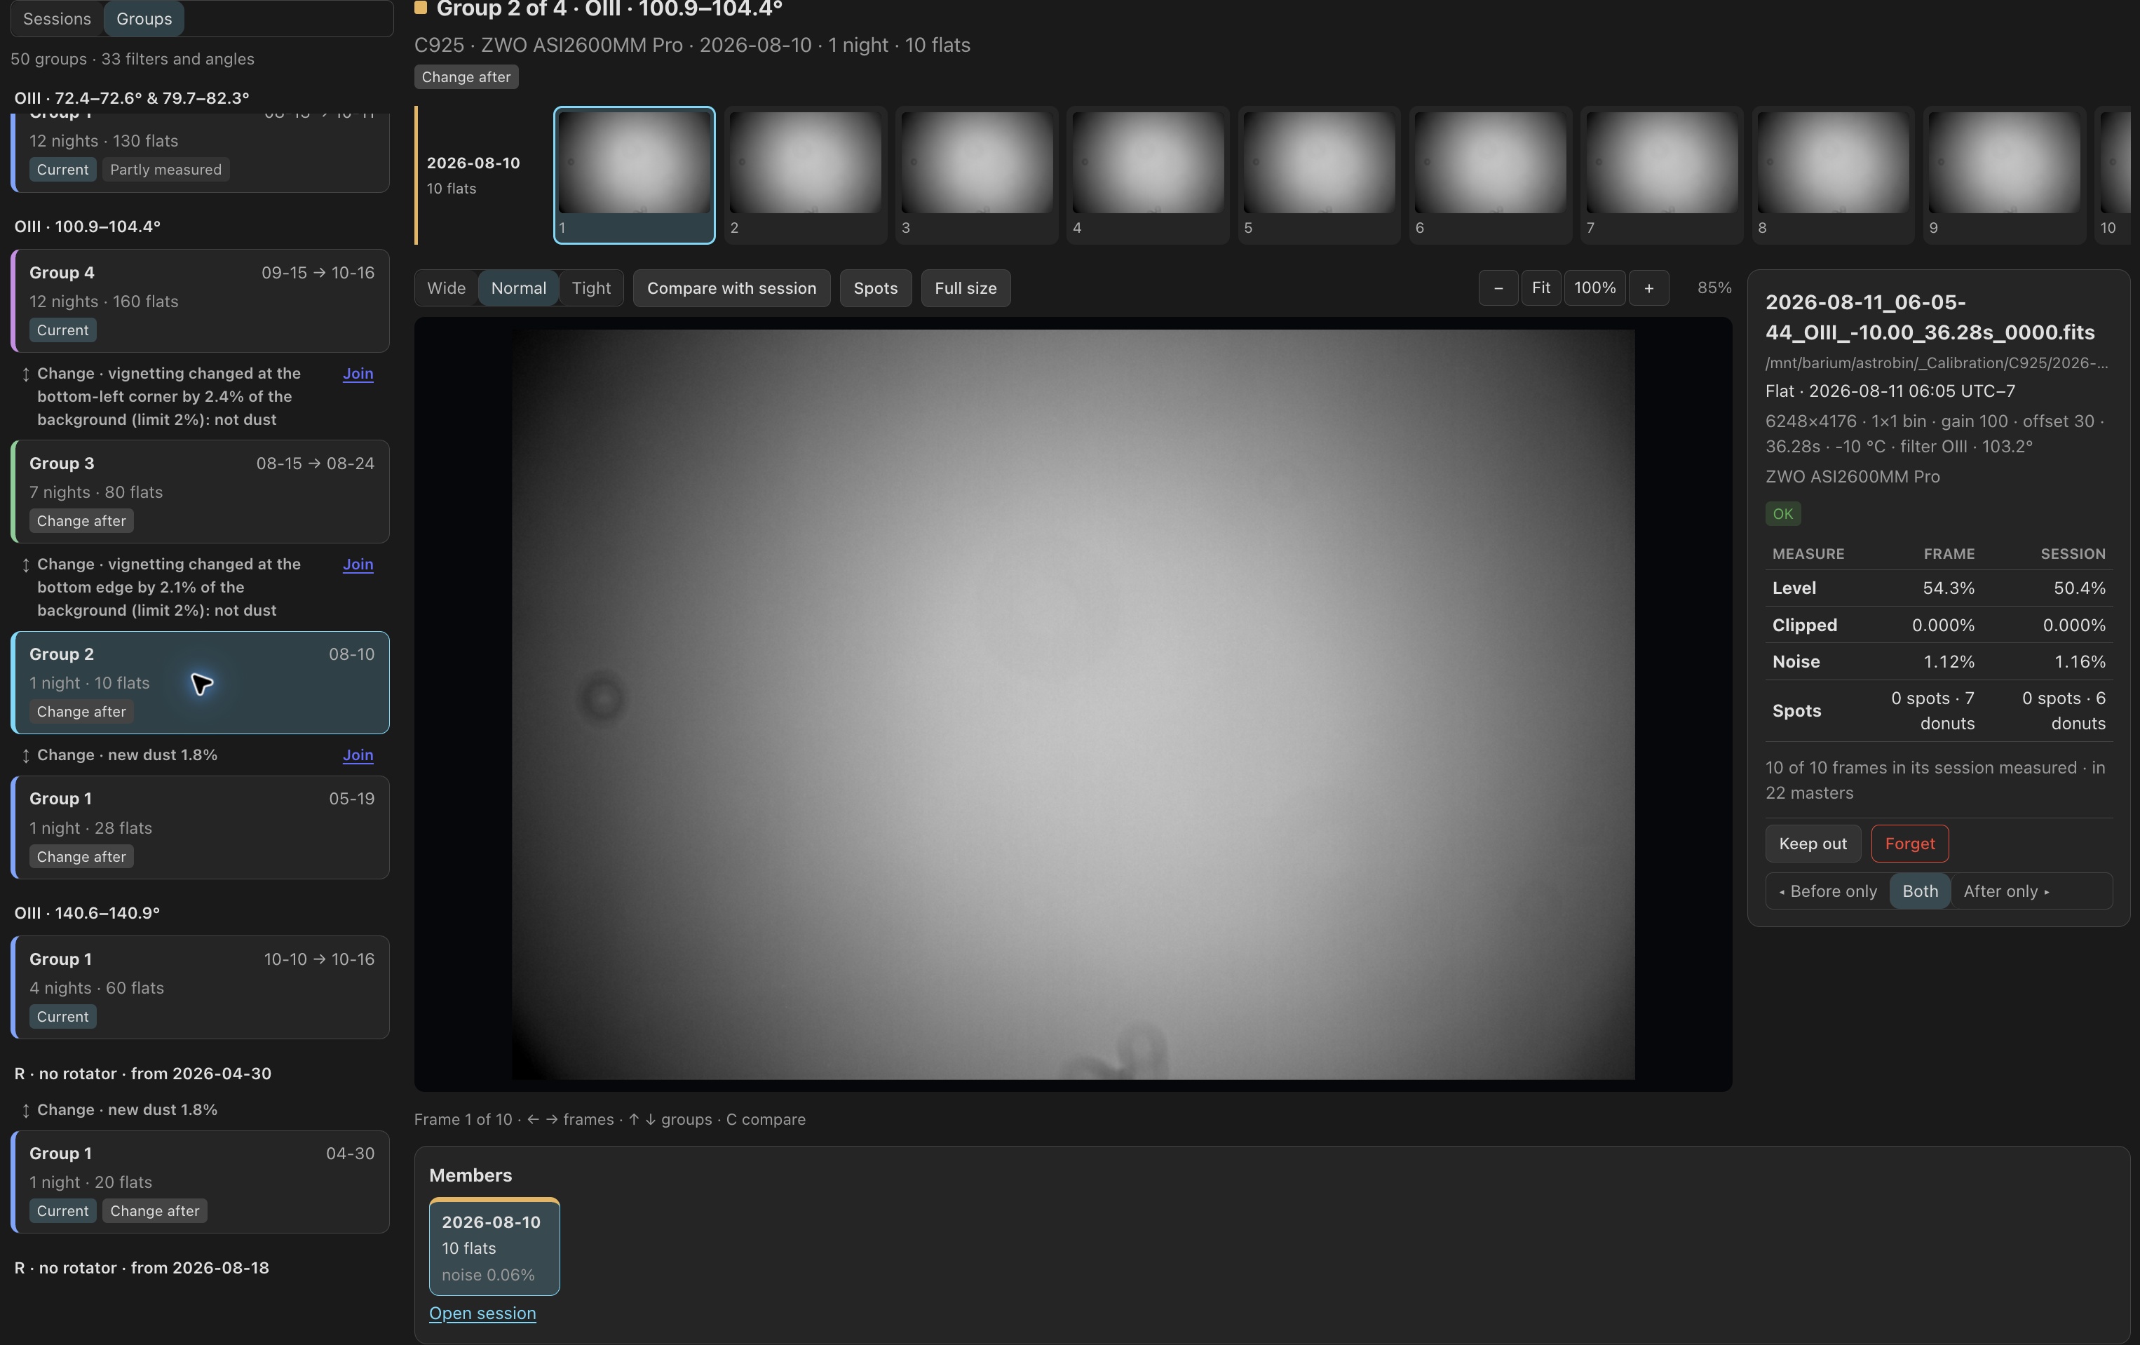Open the 05-19 Group 1 with 28 flats

click(201, 827)
